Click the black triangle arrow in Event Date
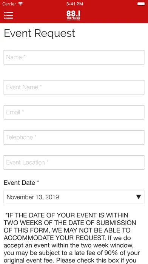The image size is (148, 264). pyautogui.click(x=139, y=197)
